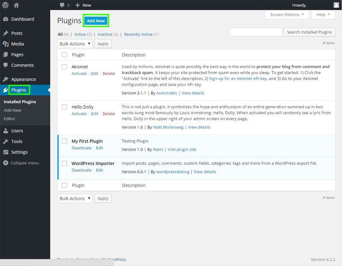Check the Akismet plugin checkbox
Screen dimensions: 342x266
[x=65, y=67]
